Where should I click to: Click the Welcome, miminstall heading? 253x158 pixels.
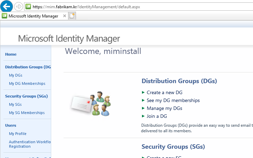(x=103, y=51)
